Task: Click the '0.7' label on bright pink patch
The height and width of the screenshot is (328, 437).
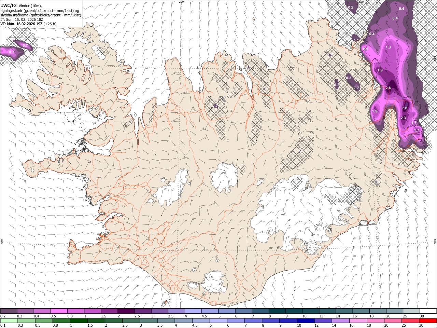Action: point(12,52)
